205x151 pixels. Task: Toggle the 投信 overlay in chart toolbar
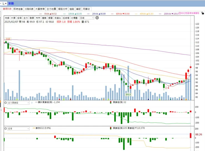coord(19,18)
